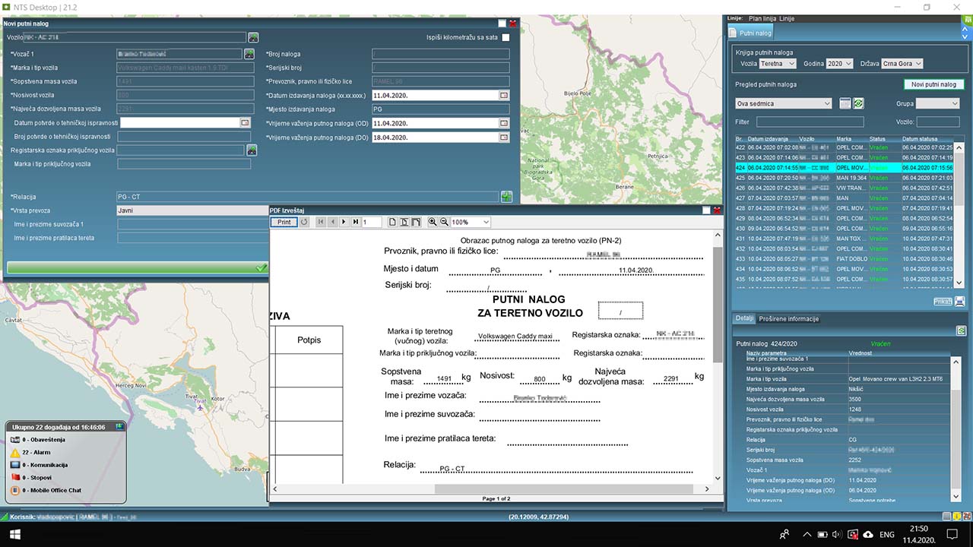
Task: Open the PDF zoom level 100% dropdown
Action: 470,222
